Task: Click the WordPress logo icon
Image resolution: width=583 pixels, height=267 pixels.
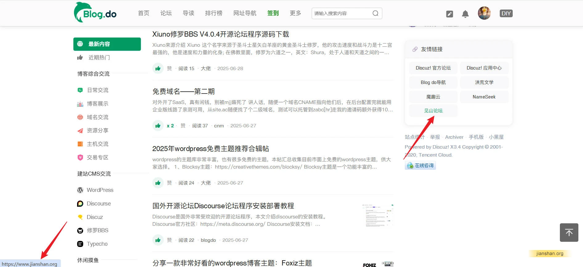Action: point(80,190)
